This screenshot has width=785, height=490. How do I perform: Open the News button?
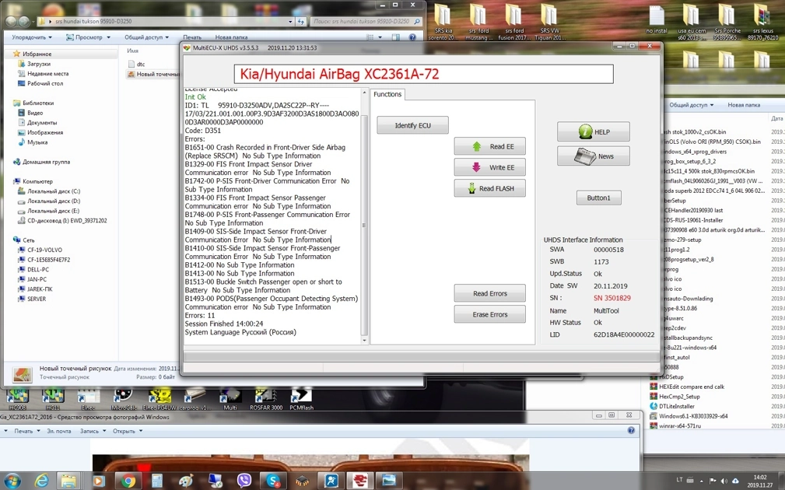pos(594,156)
